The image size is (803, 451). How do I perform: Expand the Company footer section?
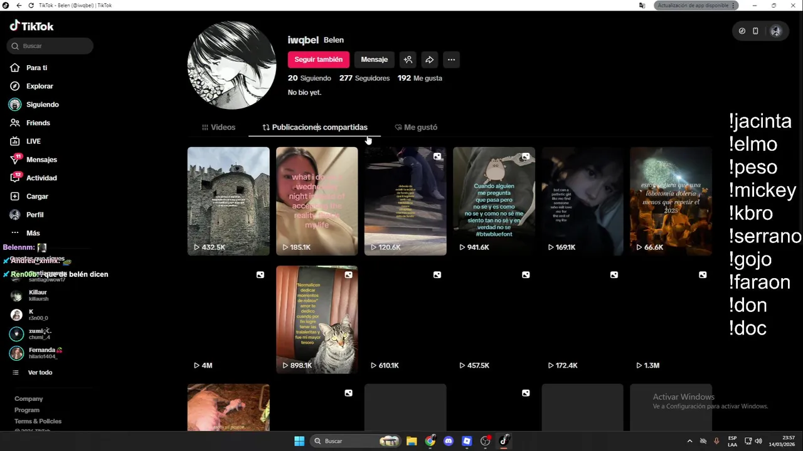coord(29,399)
